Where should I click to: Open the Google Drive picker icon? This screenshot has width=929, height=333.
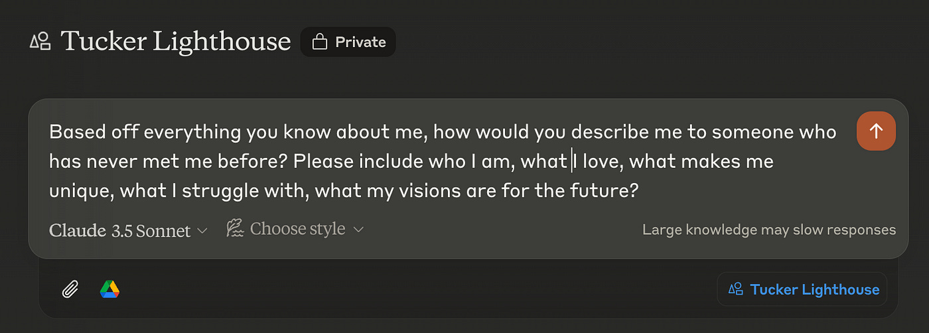[109, 289]
